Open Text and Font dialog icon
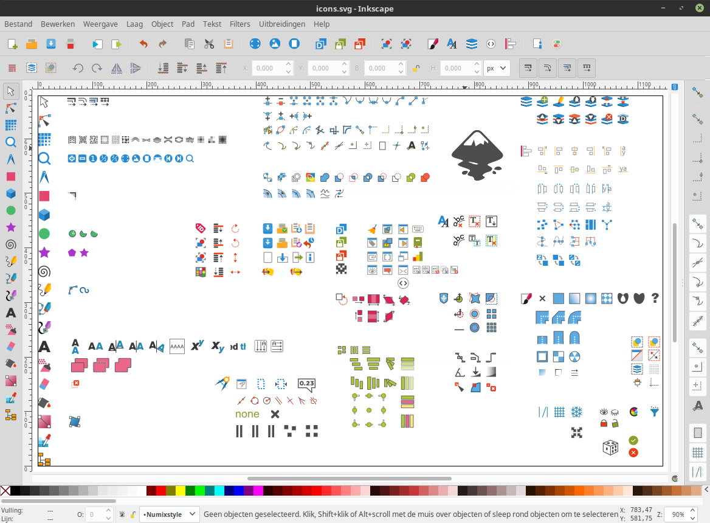The image size is (710, 523). click(452, 44)
